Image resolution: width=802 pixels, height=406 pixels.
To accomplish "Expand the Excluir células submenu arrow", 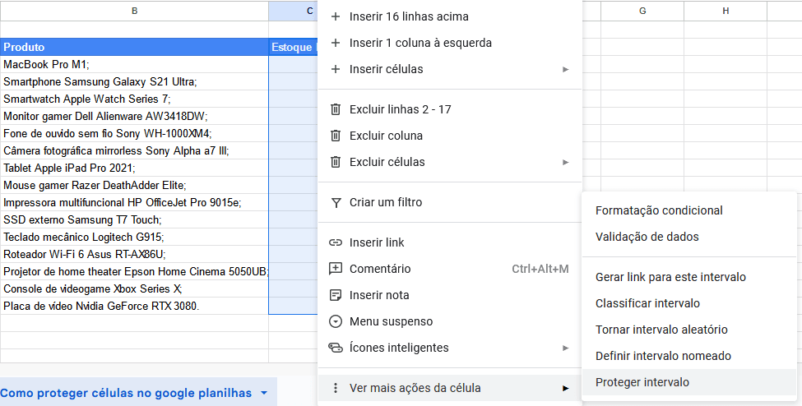I will 565,162.
